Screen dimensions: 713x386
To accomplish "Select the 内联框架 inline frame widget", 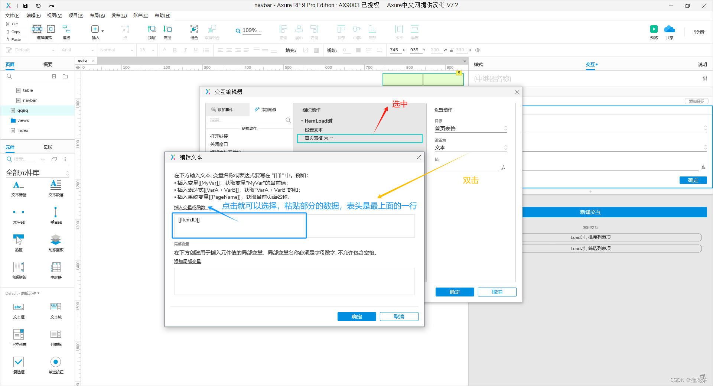I will pyautogui.click(x=19, y=270).
